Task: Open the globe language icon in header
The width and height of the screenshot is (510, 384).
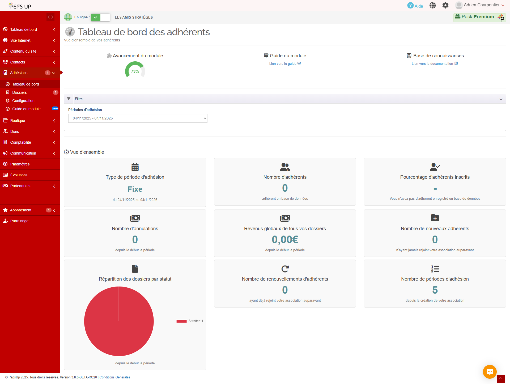Action: [432, 5]
